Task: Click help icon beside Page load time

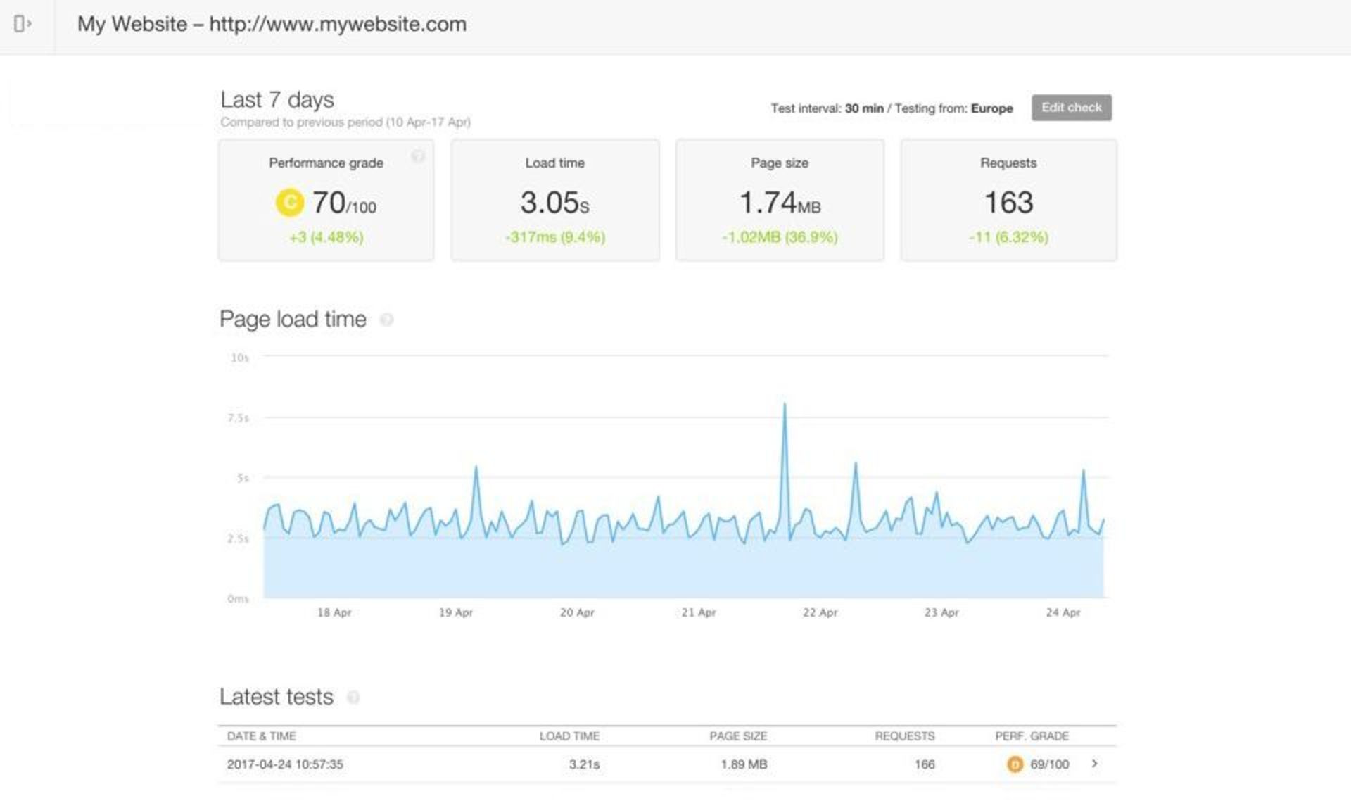Action: 386,320
